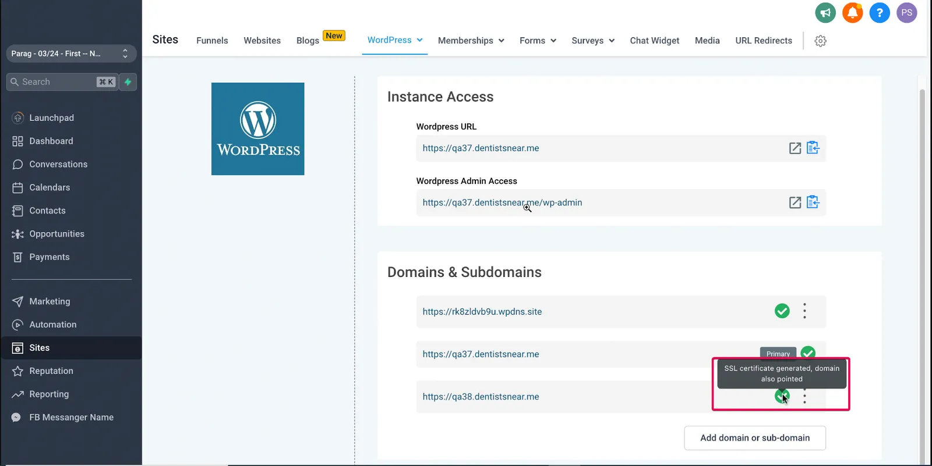The height and width of the screenshot is (466, 932).
Task: Open the green announcements megaphone icon
Action: pyautogui.click(x=825, y=13)
